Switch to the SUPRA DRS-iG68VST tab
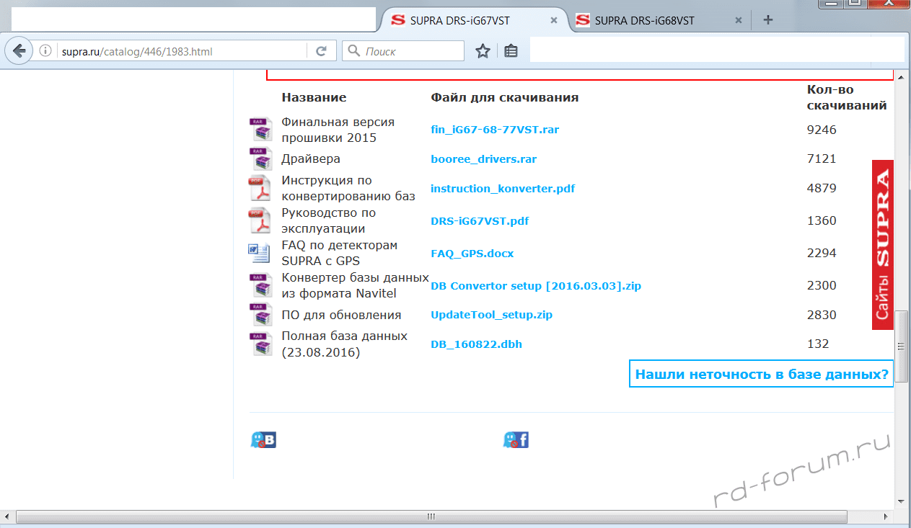This screenshot has width=911, height=528. pos(659,20)
